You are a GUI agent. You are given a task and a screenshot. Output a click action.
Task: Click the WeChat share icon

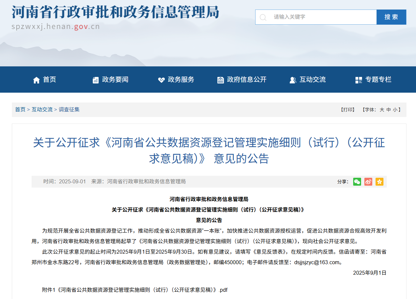(x=357, y=182)
